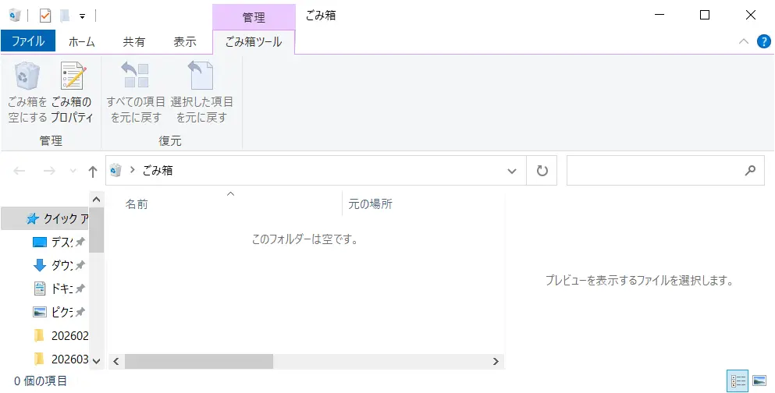Viewport: 775px width, 393px height.
Task: Open the address bar history dropdown
Action: 512,171
